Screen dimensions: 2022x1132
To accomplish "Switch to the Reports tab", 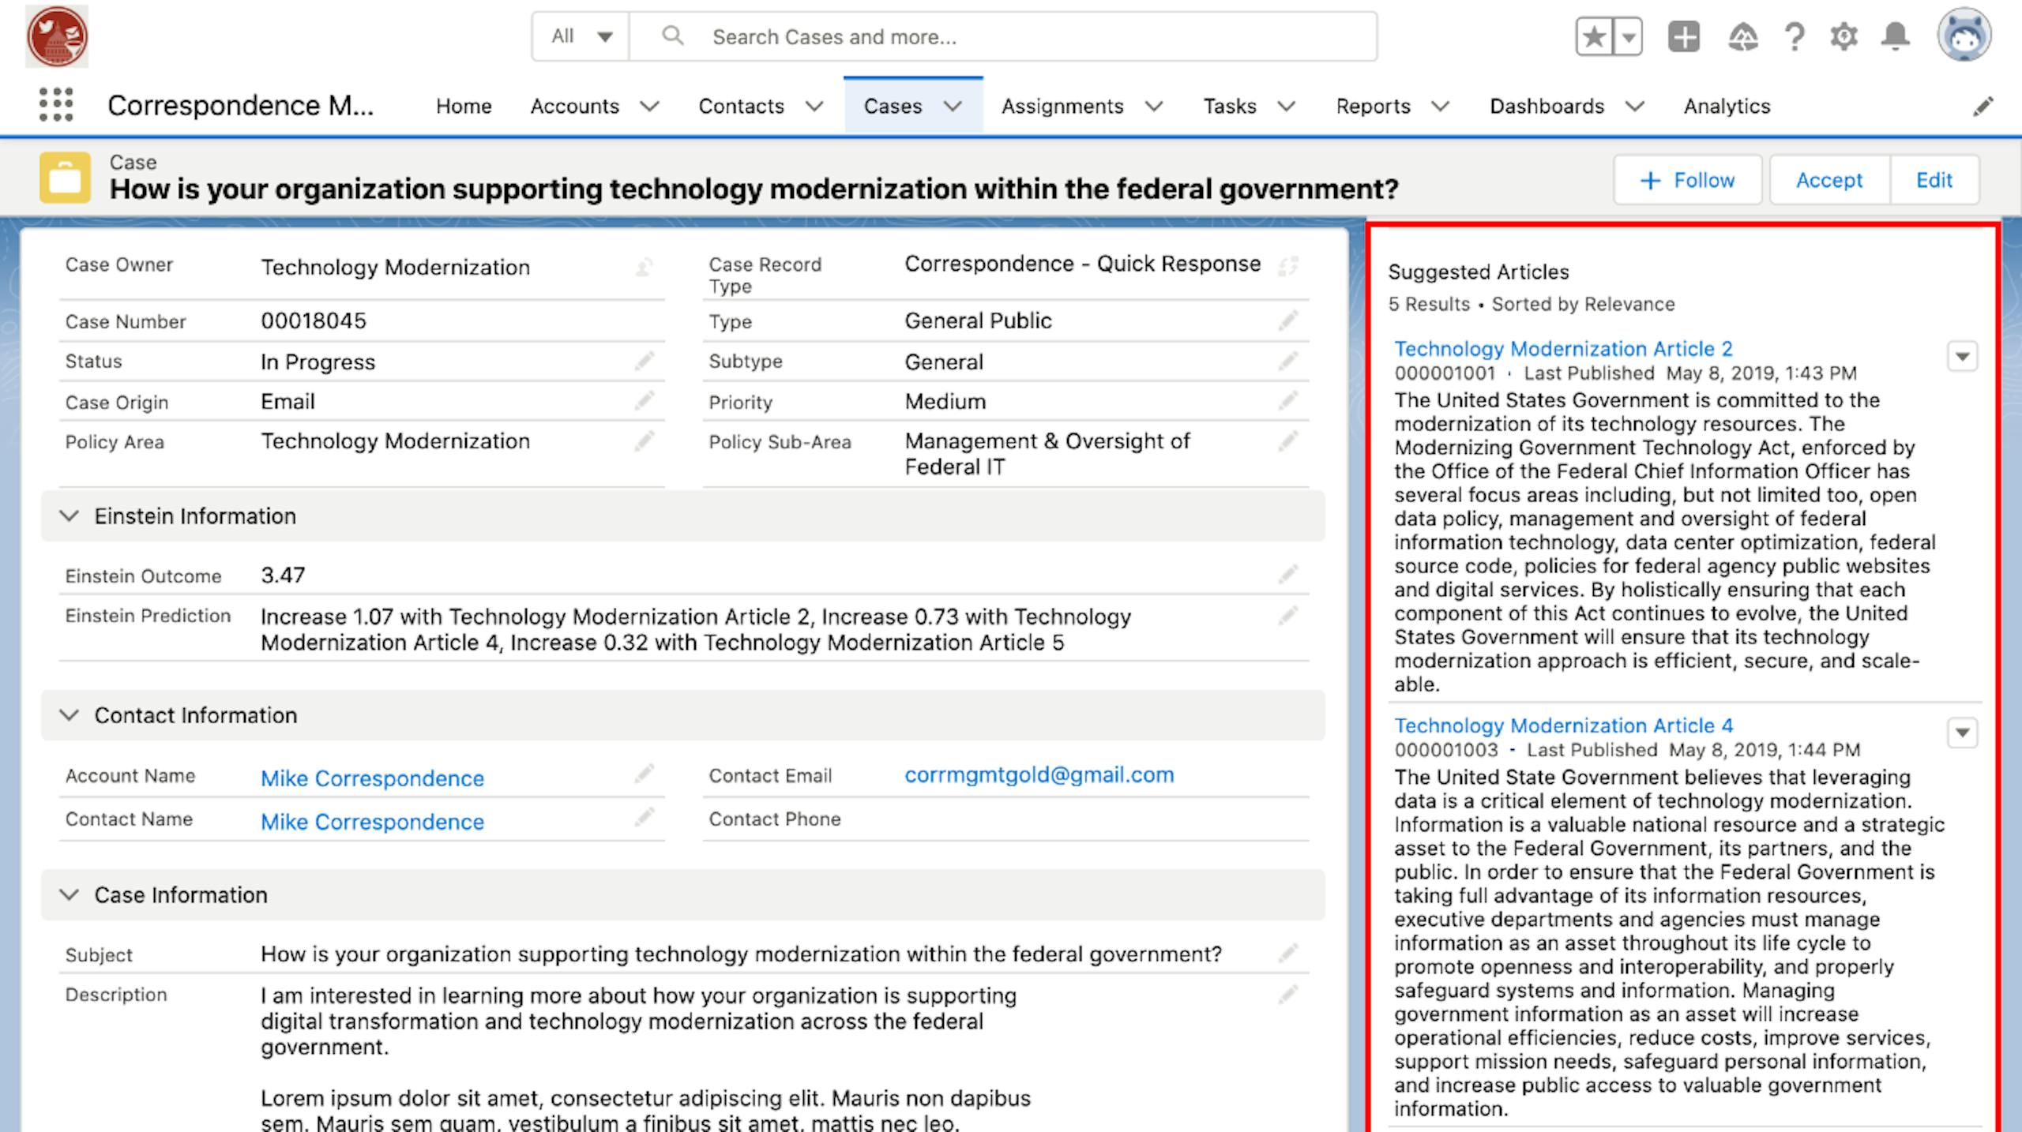I will (x=1373, y=106).
